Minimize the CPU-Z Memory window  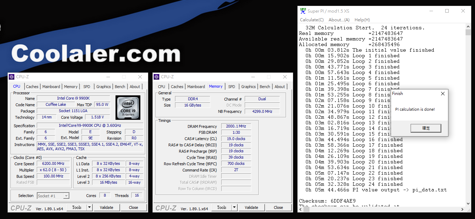pyautogui.click(x=253, y=77)
